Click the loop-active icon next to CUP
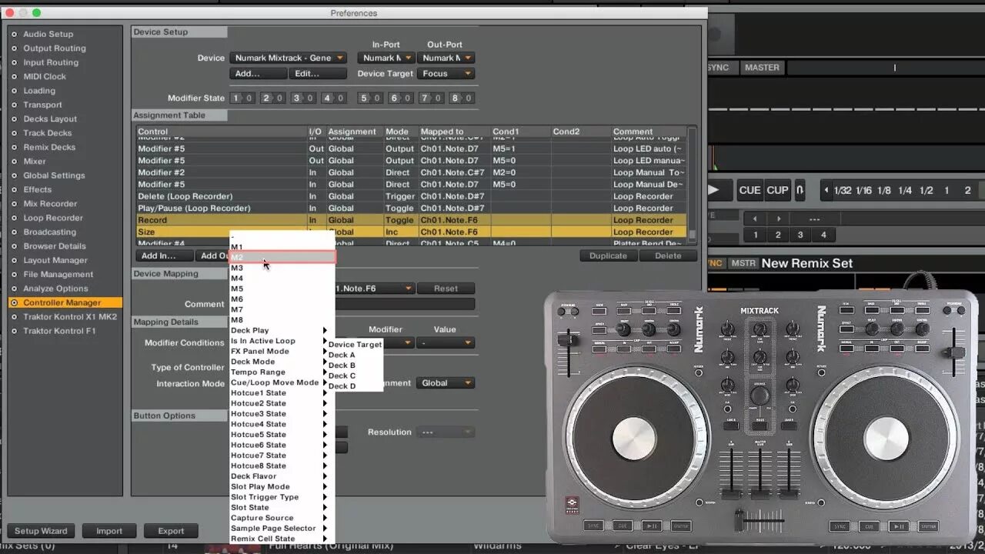985x554 pixels. click(799, 190)
